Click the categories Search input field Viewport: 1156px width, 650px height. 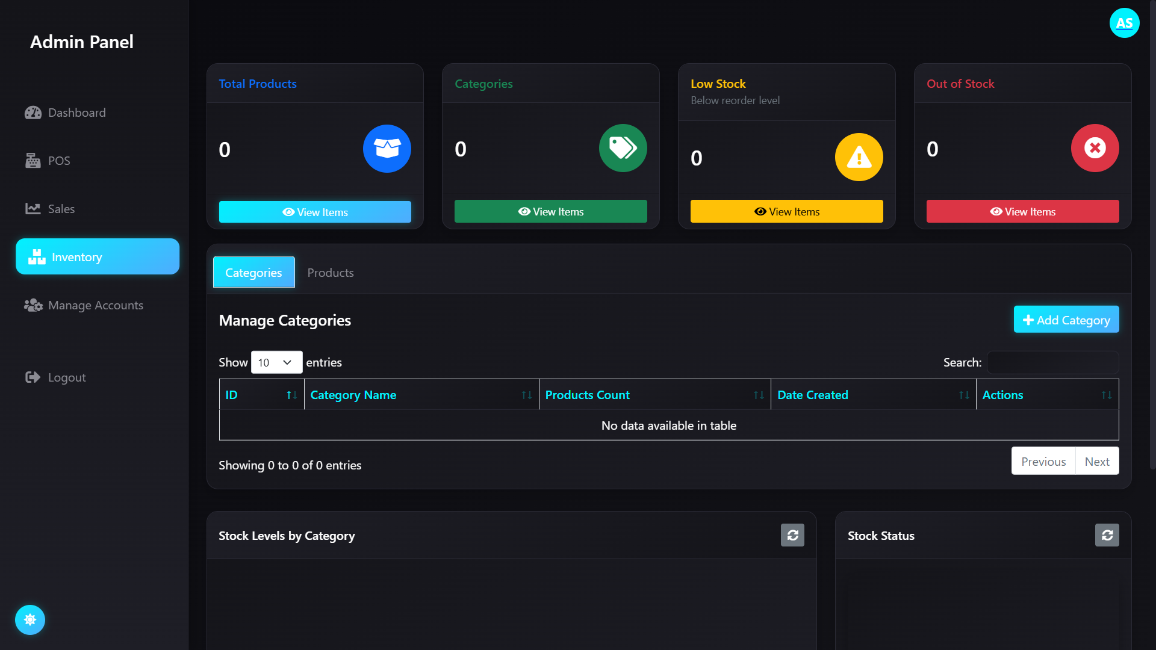pos(1052,362)
